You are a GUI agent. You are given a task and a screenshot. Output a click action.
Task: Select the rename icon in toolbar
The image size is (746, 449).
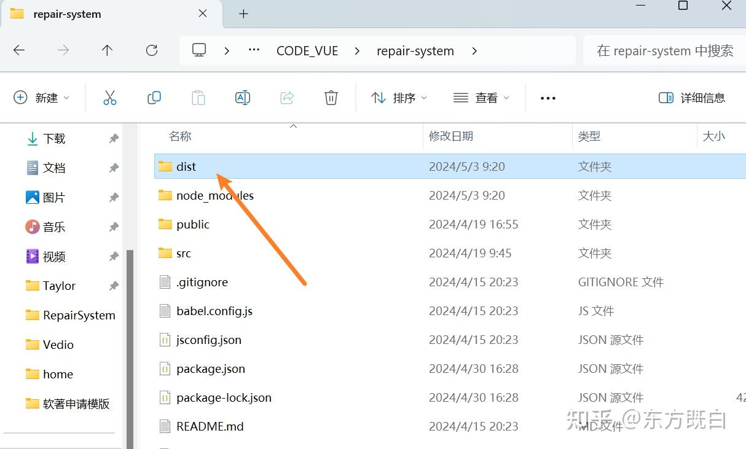pyautogui.click(x=242, y=97)
